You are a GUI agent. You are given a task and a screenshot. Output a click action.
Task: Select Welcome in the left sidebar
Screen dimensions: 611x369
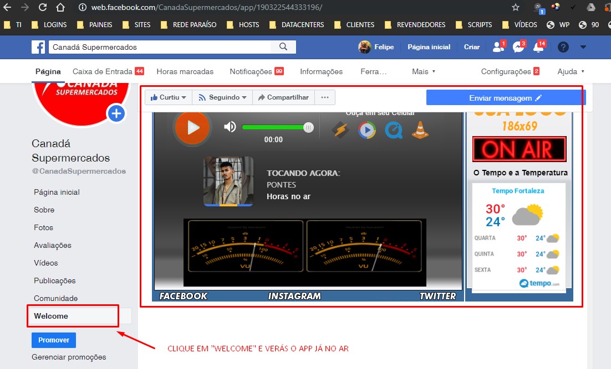coord(51,316)
